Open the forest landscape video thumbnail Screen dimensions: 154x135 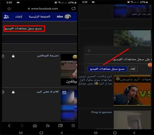132,38
